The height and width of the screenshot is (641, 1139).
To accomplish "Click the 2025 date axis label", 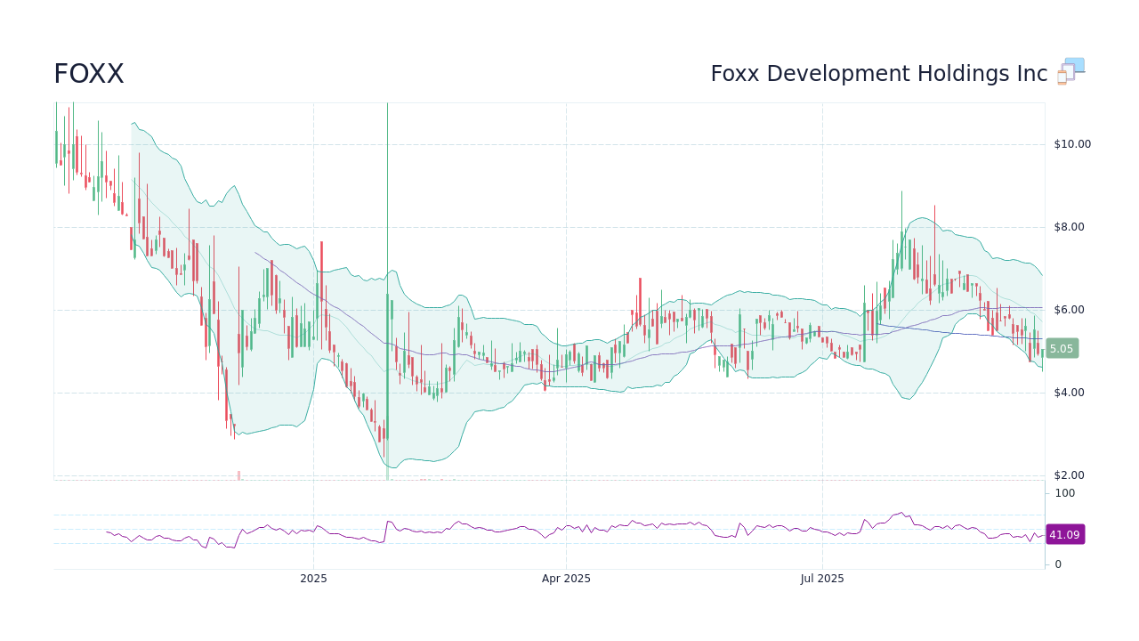I will [313, 579].
